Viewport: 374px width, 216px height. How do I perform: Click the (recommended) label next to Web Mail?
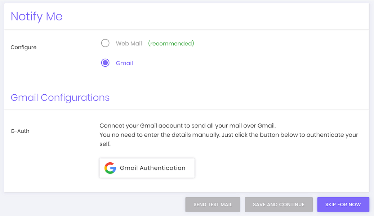coord(171,43)
